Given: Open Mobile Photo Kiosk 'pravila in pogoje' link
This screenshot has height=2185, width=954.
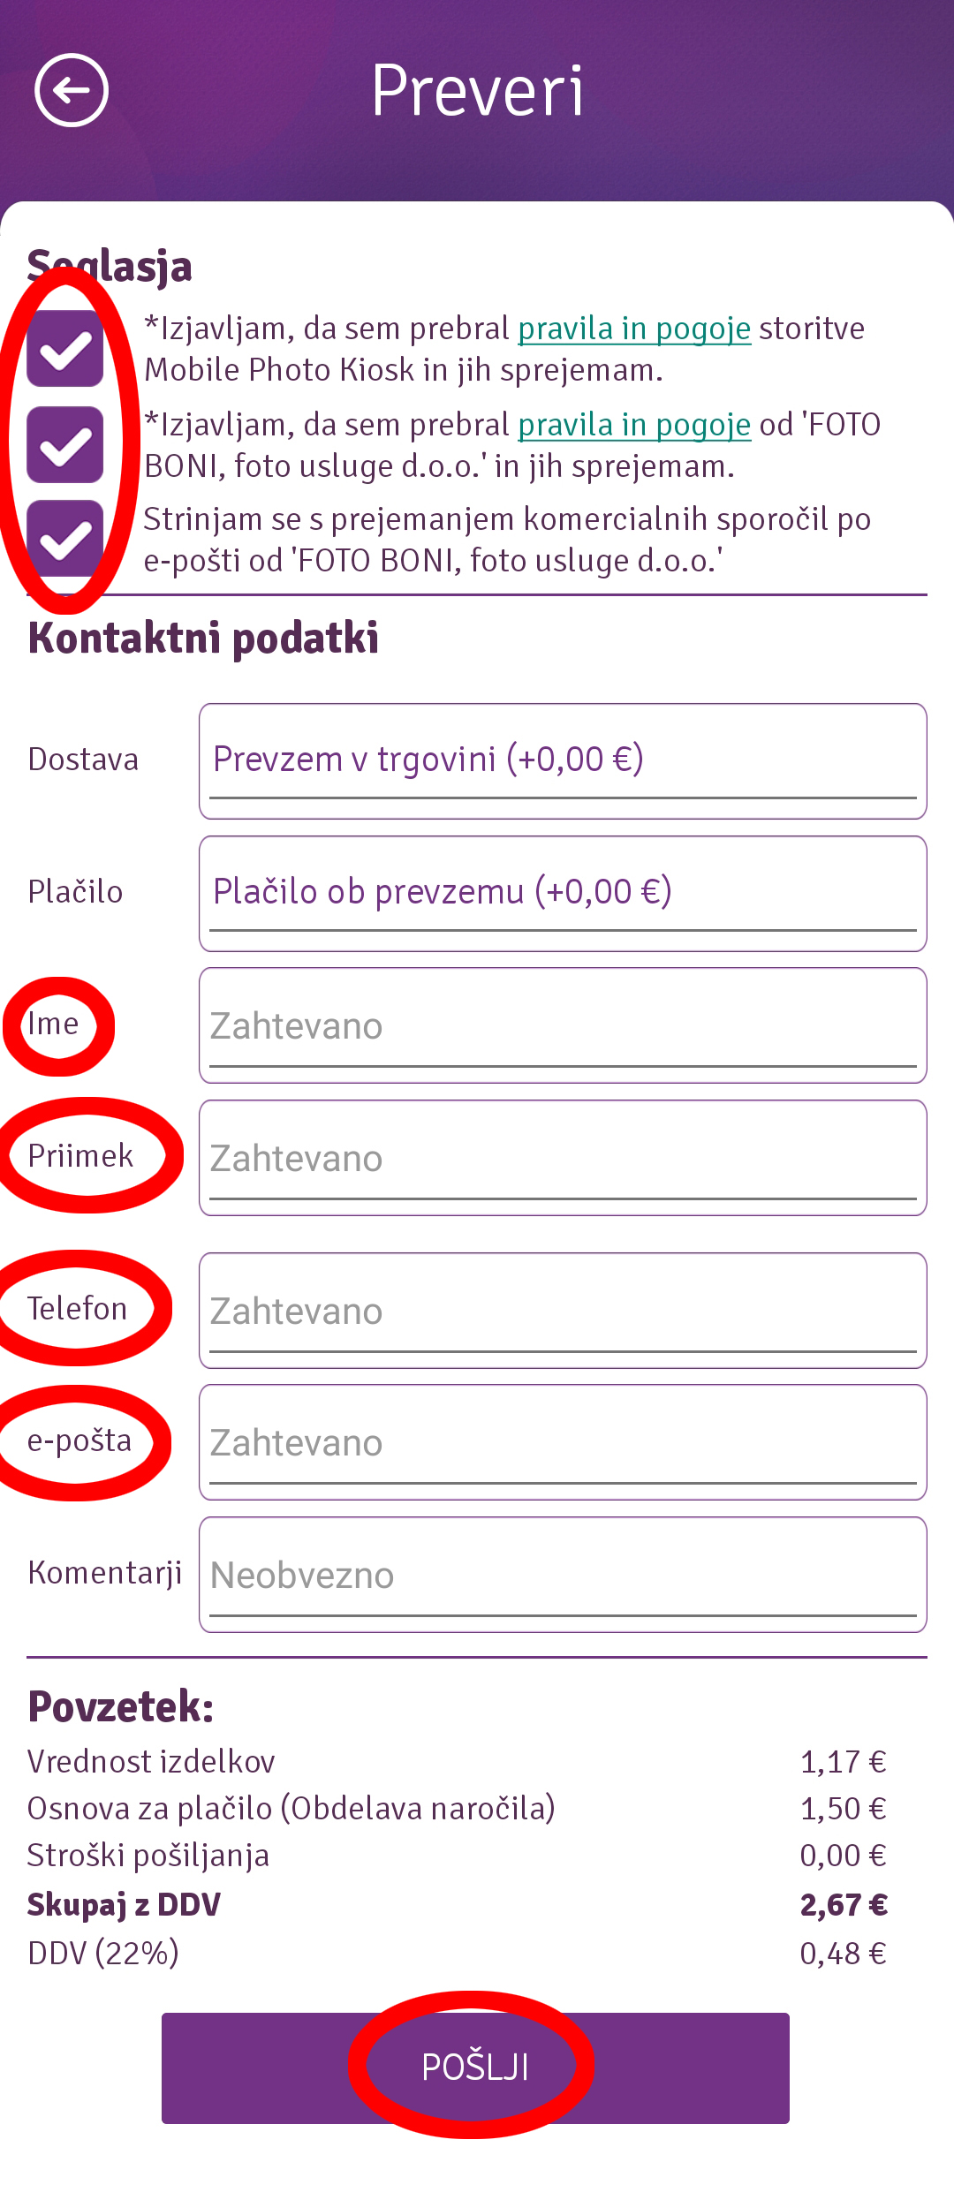Looking at the screenshot, I should pyautogui.click(x=633, y=329).
